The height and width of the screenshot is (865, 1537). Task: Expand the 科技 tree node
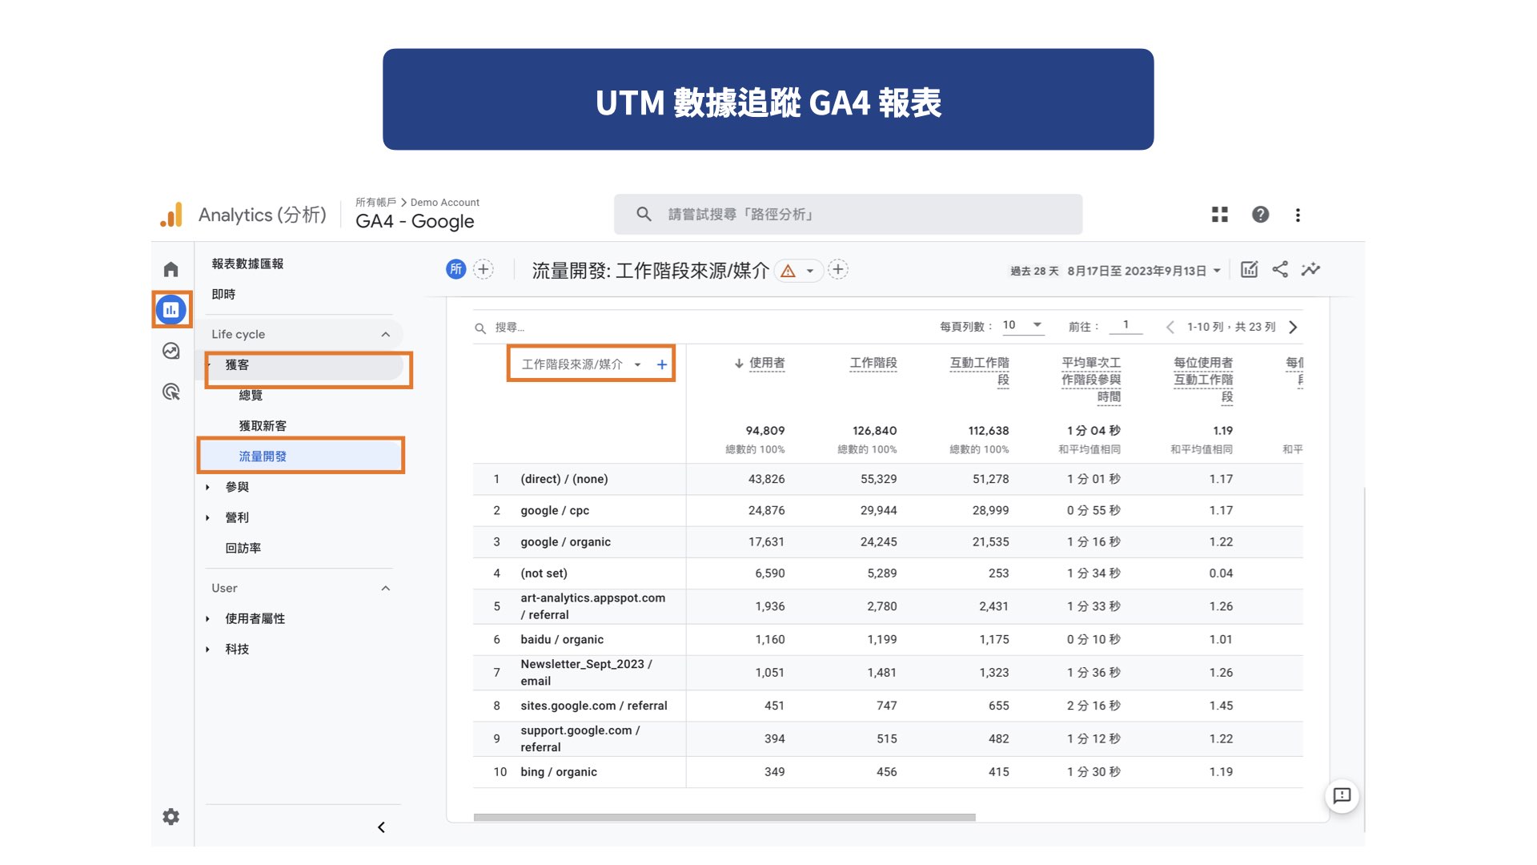coord(208,649)
